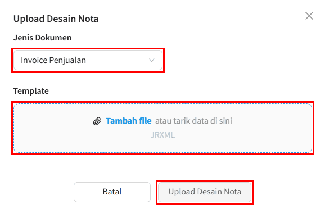Click the Batal button
Viewport: 325px width, 213px height.
[x=112, y=192]
